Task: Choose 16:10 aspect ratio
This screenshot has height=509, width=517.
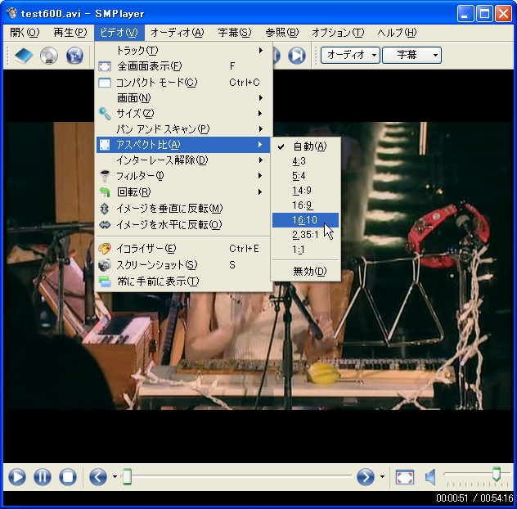Action: [x=306, y=220]
